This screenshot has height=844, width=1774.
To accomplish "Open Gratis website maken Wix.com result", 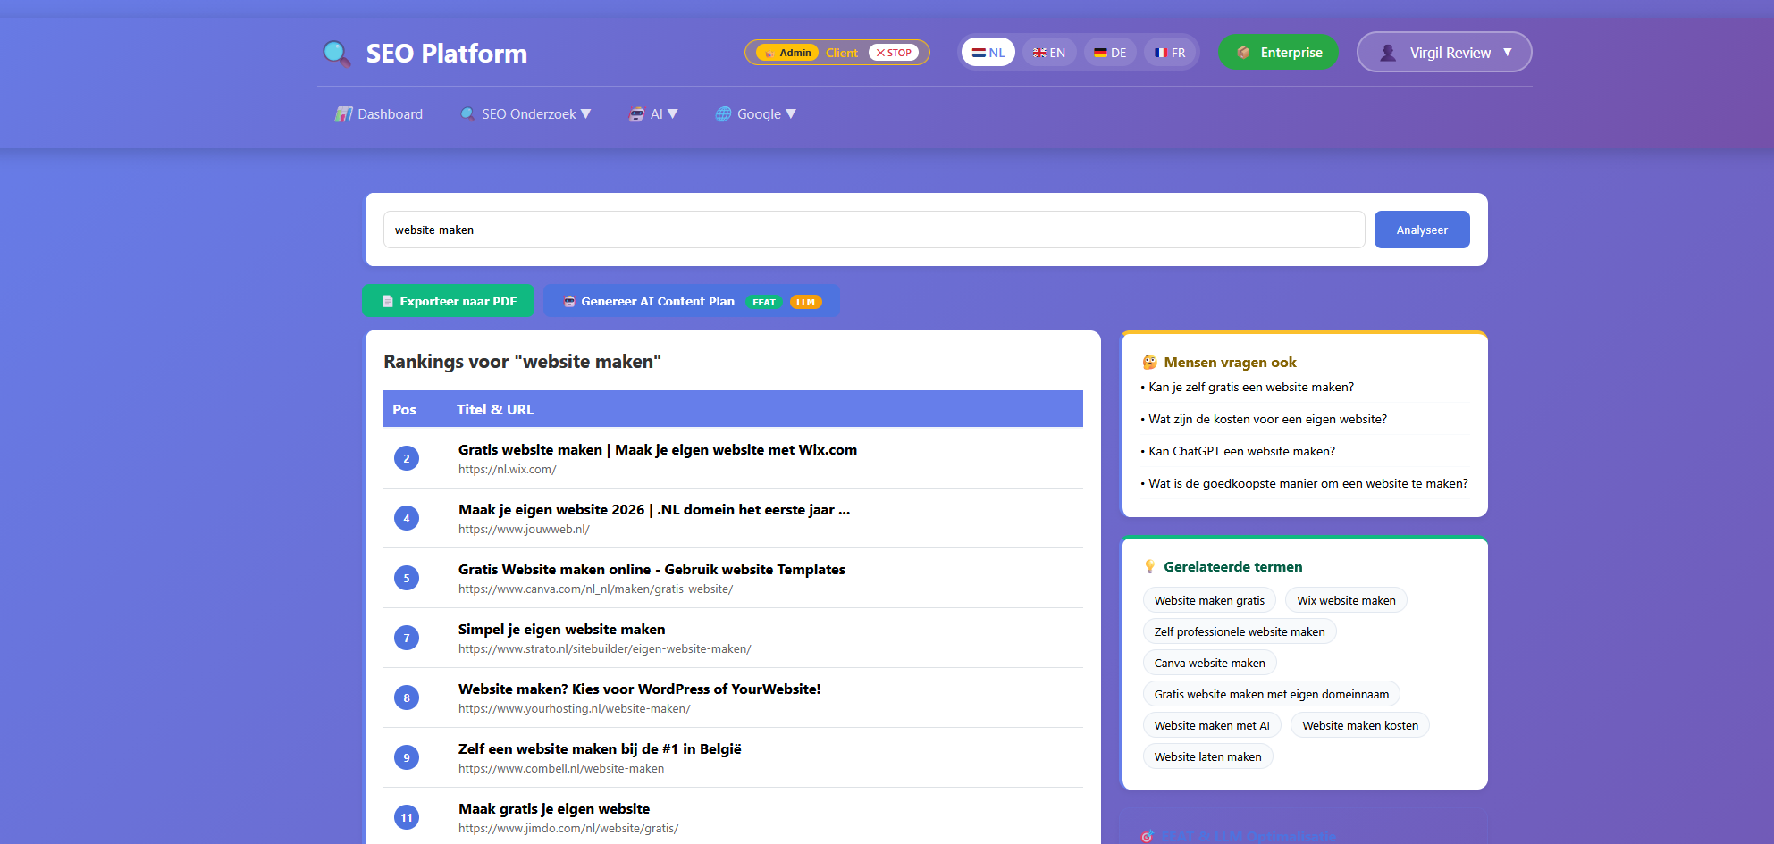I will pyautogui.click(x=658, y=450).
